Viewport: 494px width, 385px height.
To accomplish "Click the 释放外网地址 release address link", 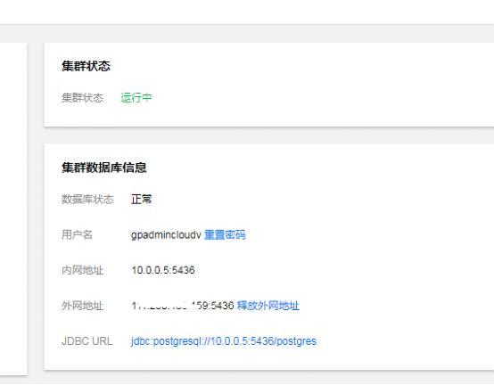I will tap(268, 306).
